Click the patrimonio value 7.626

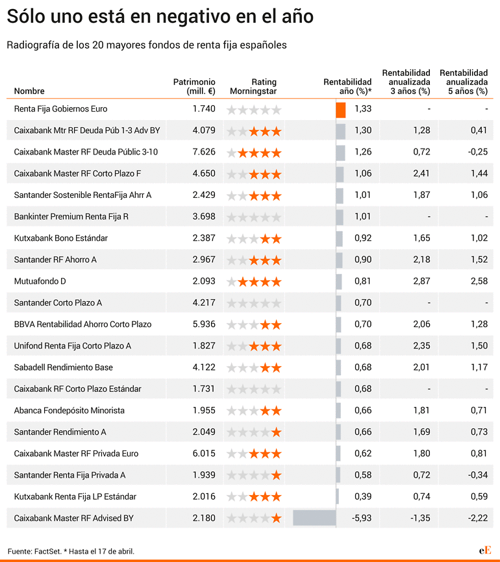coord(204,152)
